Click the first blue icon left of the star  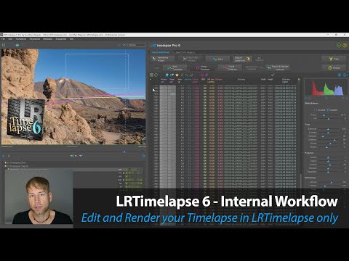click(x=167, y=75)
